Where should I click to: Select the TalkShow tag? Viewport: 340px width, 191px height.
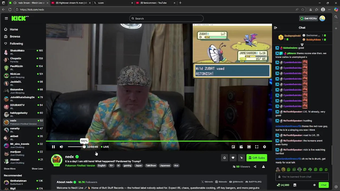point(151,166)
